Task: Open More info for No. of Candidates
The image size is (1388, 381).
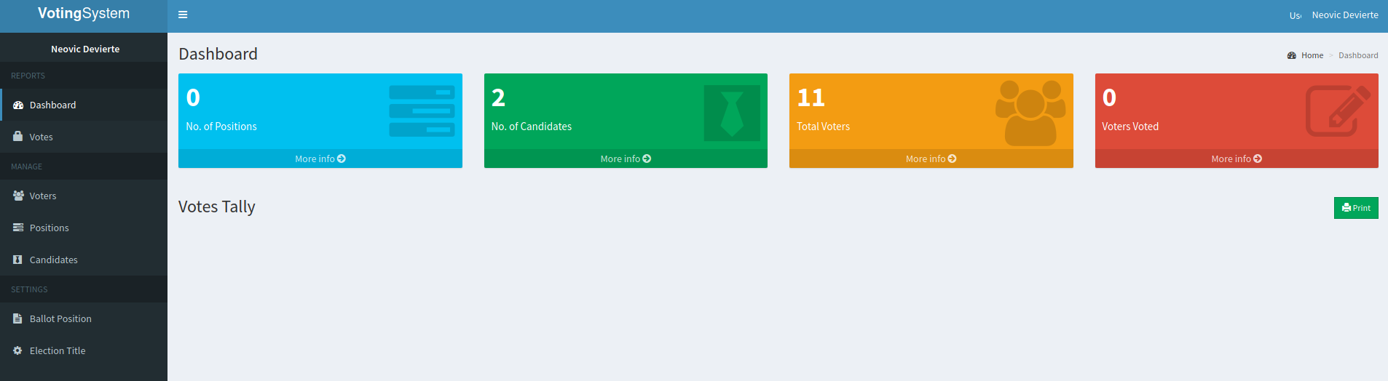Action: coord(626,159)
